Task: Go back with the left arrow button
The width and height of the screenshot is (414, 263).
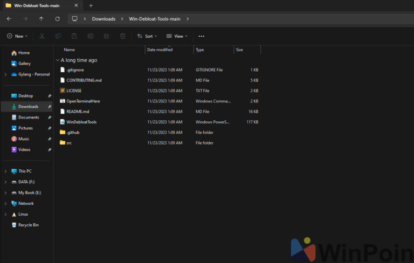Action: point(9,19)
